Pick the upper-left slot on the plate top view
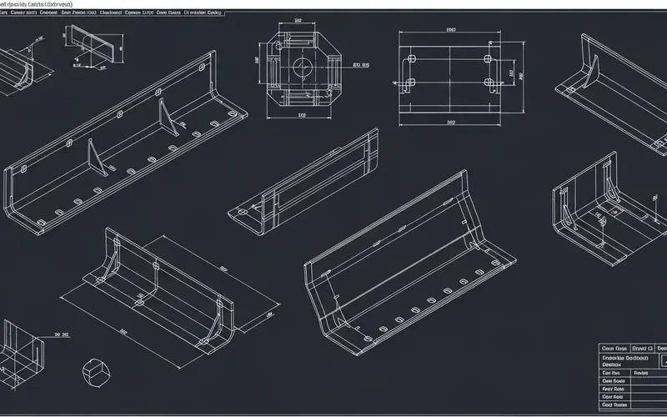This screenshot has height=417, width=667. coord(409,60)
